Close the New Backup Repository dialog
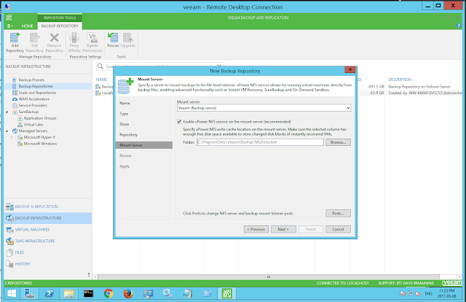Image resolution: width=466 pixels, height=302 pixels. (350, 69)
